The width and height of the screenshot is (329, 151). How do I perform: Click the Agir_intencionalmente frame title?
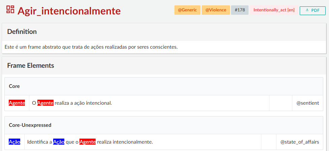coord(69,11)
